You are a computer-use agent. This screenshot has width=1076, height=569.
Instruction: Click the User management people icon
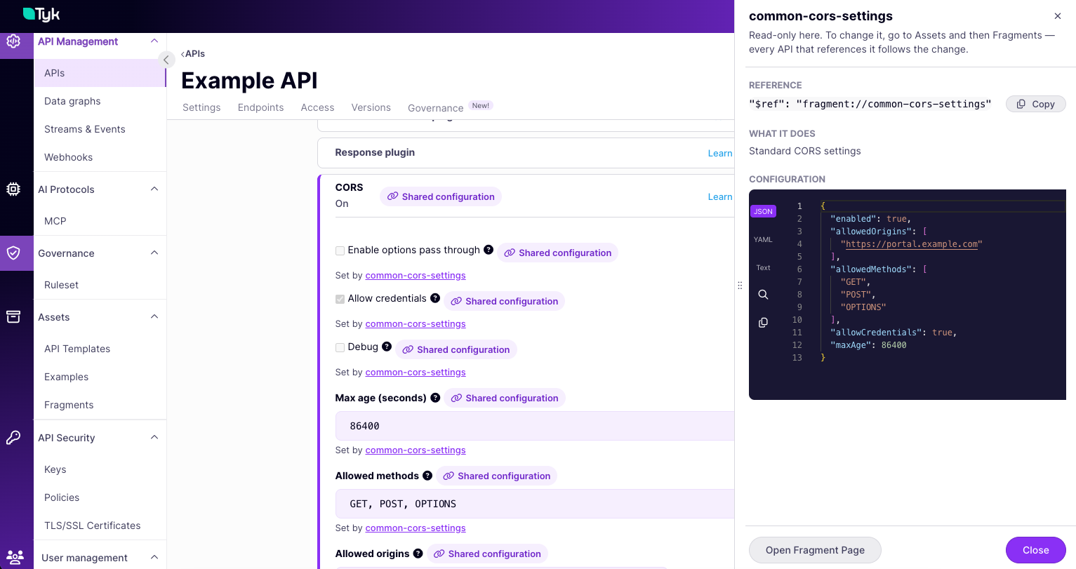pos(15,558)
